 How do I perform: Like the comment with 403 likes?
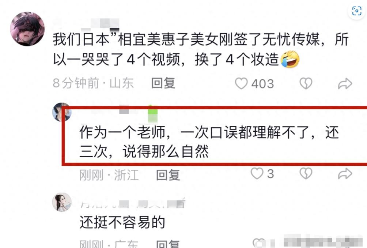point(241,83)
